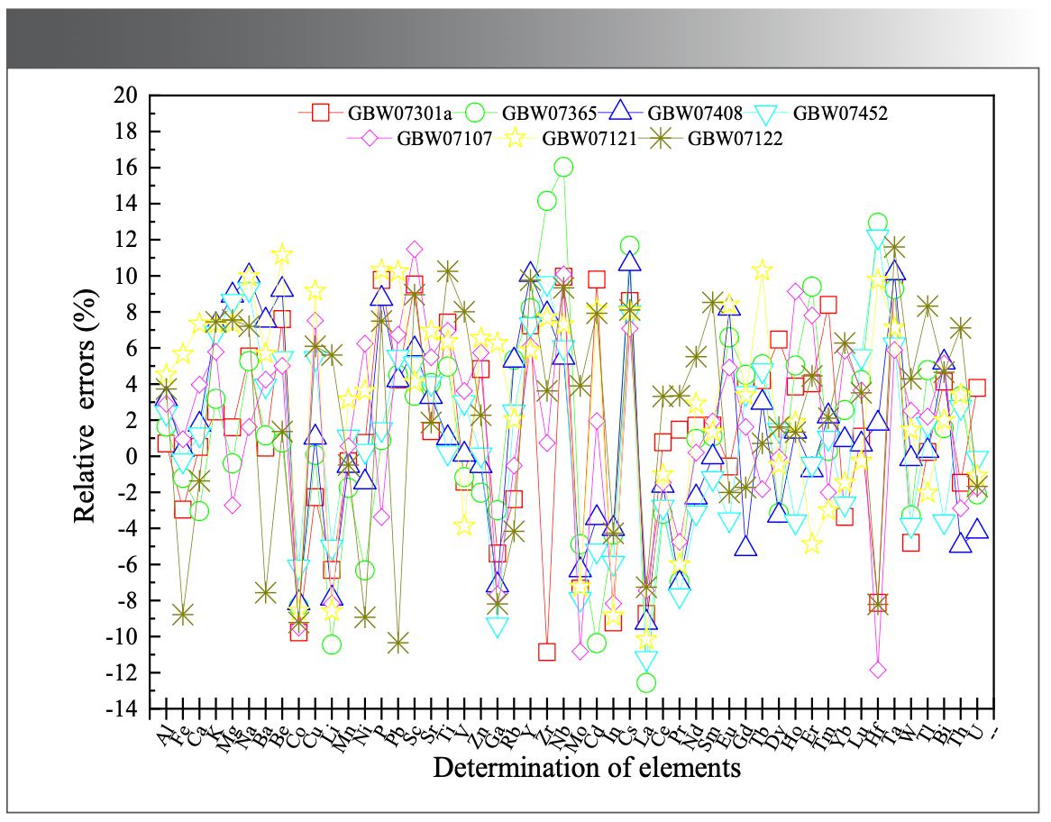The width and height of the screenshot is (1051, 822).
Task: Click the 'Relative errors (%)' y-axis title
Action: [x=85, y=406]
